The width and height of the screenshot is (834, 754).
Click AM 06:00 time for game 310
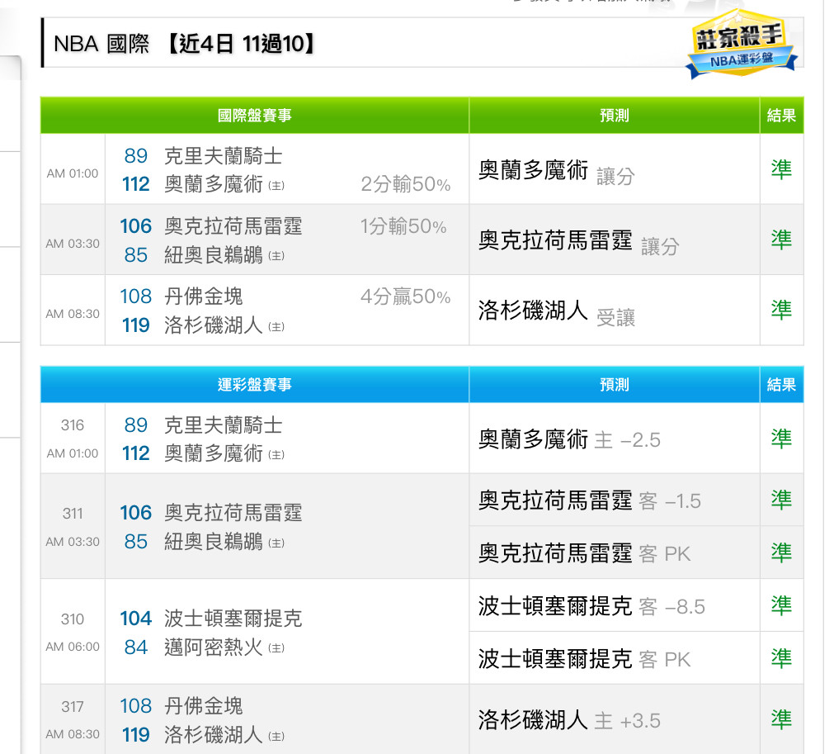click(x=73, y=647)
